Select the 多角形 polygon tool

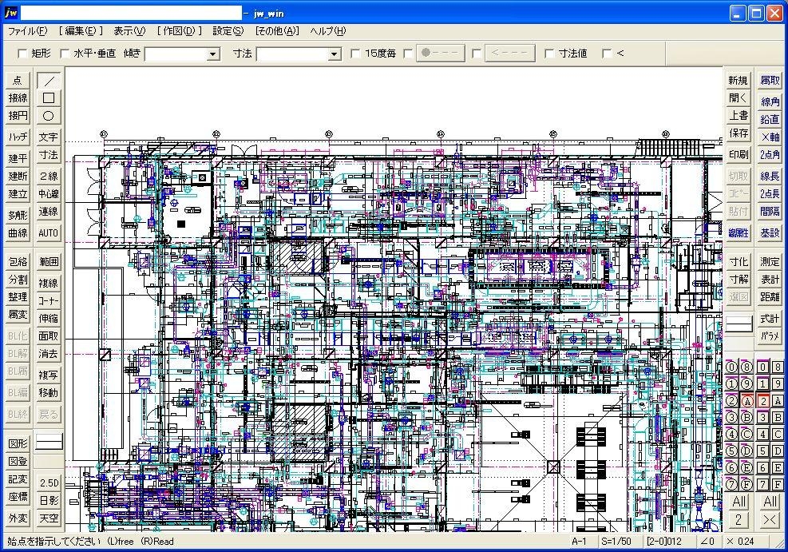[18, 215]
